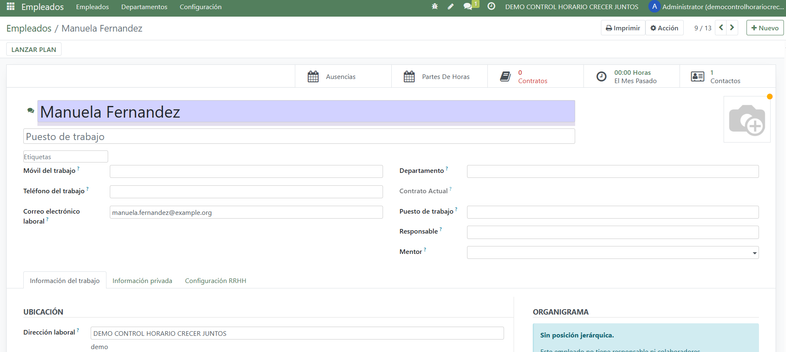Switch to Información privada tab
The width and height of the screenshot is (786, 352).
point(142,281)
